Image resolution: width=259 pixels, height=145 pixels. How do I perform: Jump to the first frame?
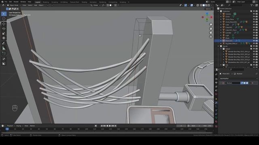click(102, 126)
